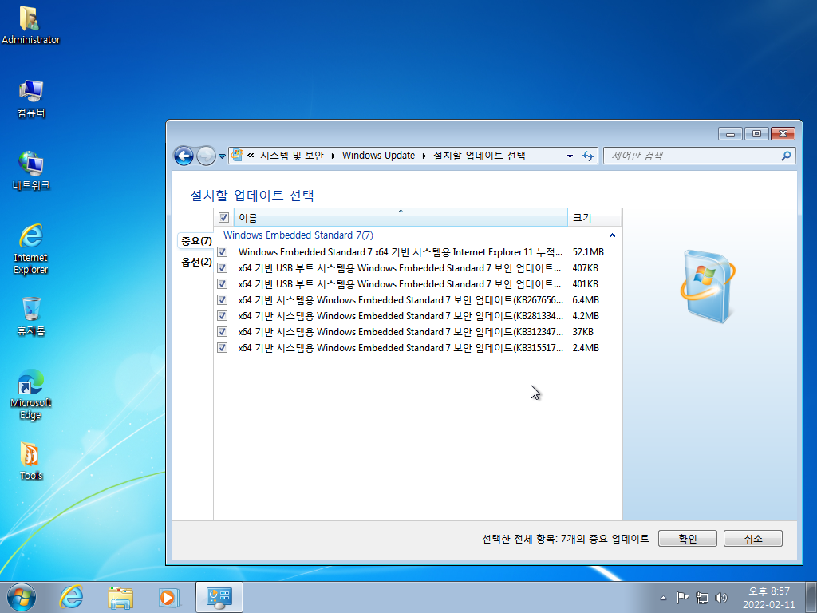Click the 6.4MB size value
This screenshot has height=613, width=817.
click(586, 300)
